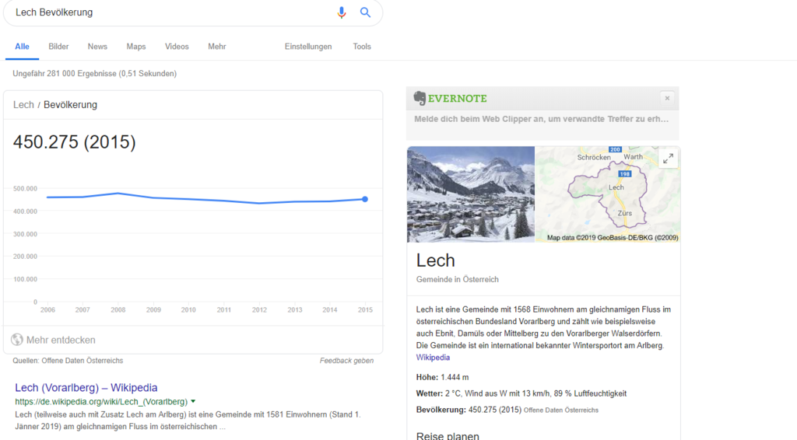Click the Evernote elephant logo
Viewport: 797px width, 440px height.
(x=420, y=98)
